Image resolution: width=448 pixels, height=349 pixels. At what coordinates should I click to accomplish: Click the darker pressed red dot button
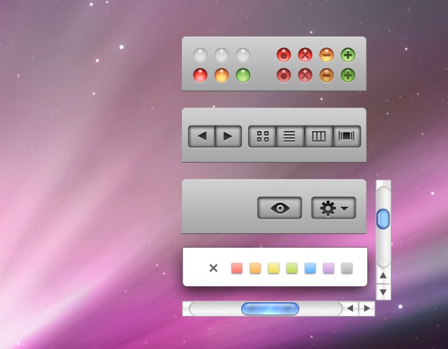[284, 75]
